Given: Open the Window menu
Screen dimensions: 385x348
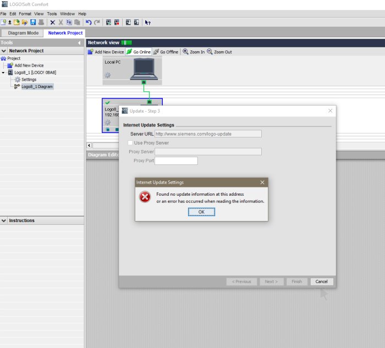Looking at the screenshot, I should pos(67,14).
